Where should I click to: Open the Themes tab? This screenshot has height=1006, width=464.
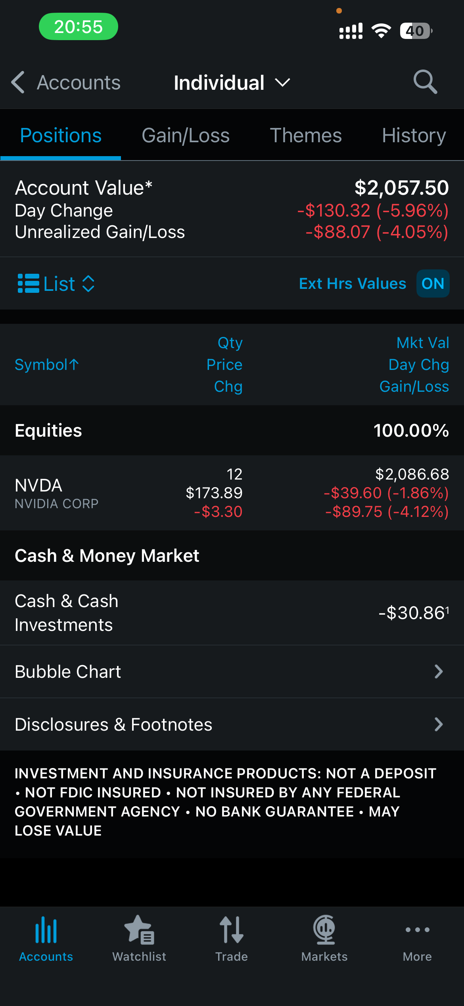pyautogui.click(x=305, y=135)
